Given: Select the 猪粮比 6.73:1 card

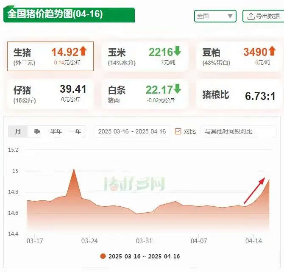Looking at the screenshot, I should pos(239,94).
